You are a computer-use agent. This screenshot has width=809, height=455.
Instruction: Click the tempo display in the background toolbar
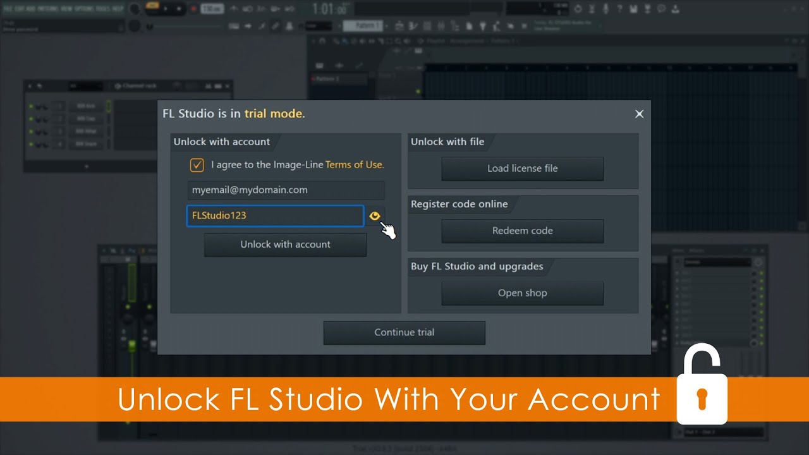click(x=213, y=9)
